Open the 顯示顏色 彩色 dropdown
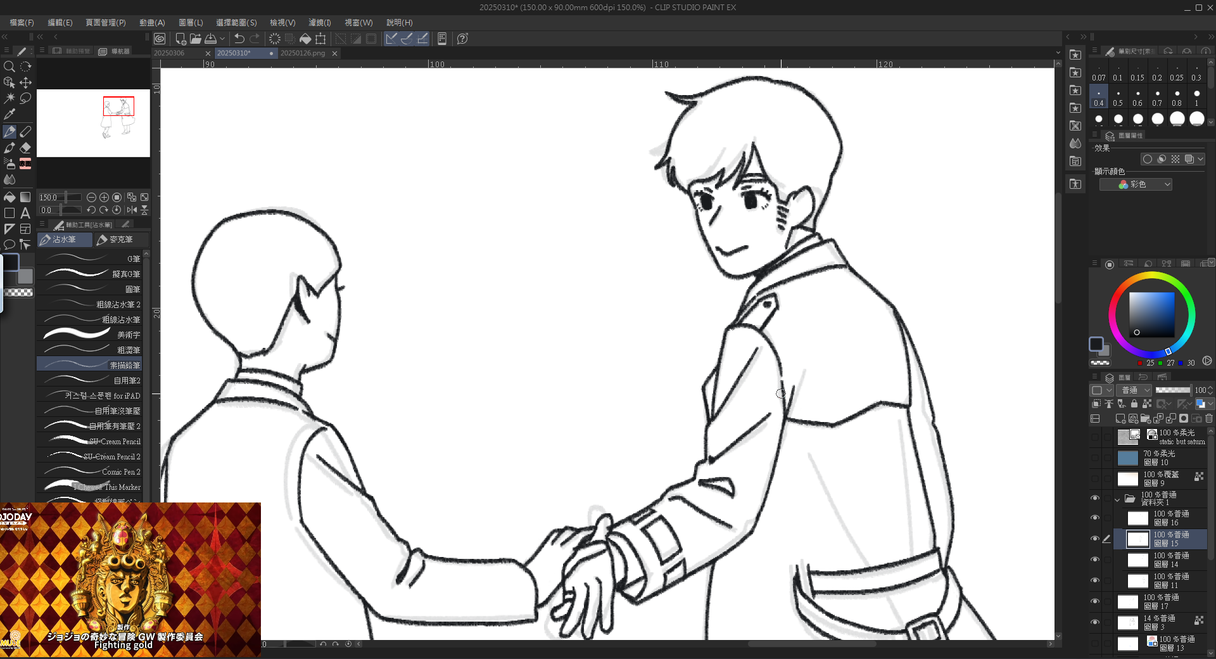Viewport: 1216px width, 659px height. (1136, 184)
